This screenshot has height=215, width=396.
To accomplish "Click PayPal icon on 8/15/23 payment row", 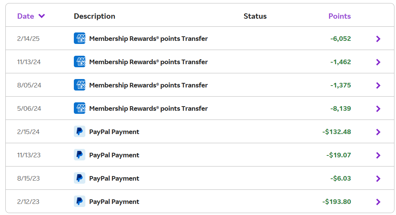I will tap(80, 178).
